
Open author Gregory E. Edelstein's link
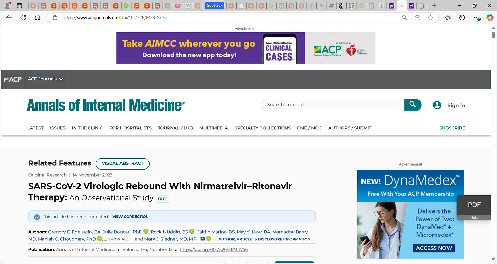74,232
